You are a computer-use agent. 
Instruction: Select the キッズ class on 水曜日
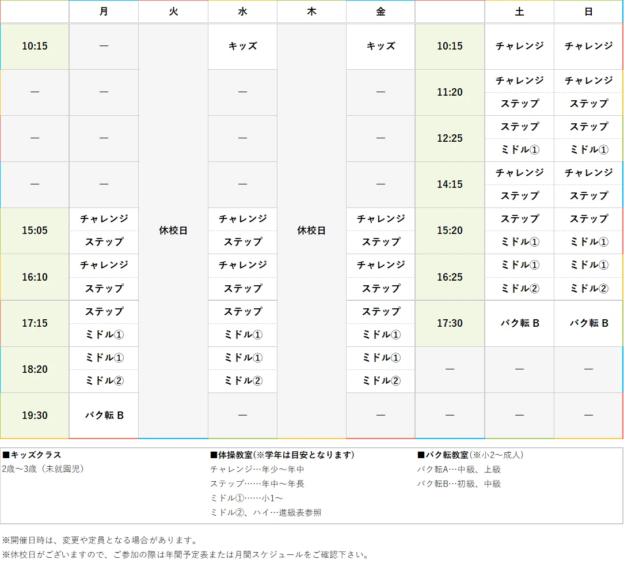(x=242, y=47)
